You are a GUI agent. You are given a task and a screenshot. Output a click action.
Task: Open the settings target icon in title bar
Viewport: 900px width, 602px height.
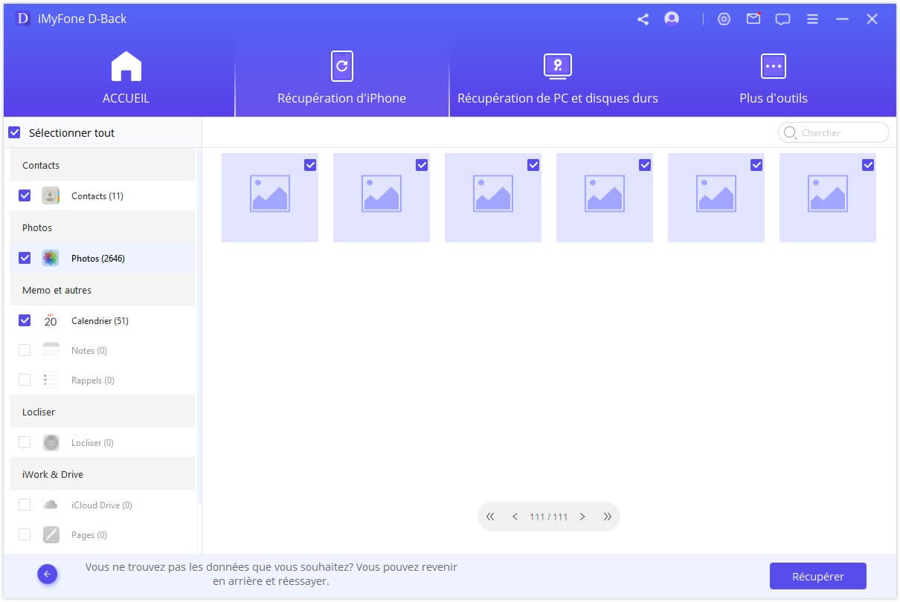[x=724, y=19]
